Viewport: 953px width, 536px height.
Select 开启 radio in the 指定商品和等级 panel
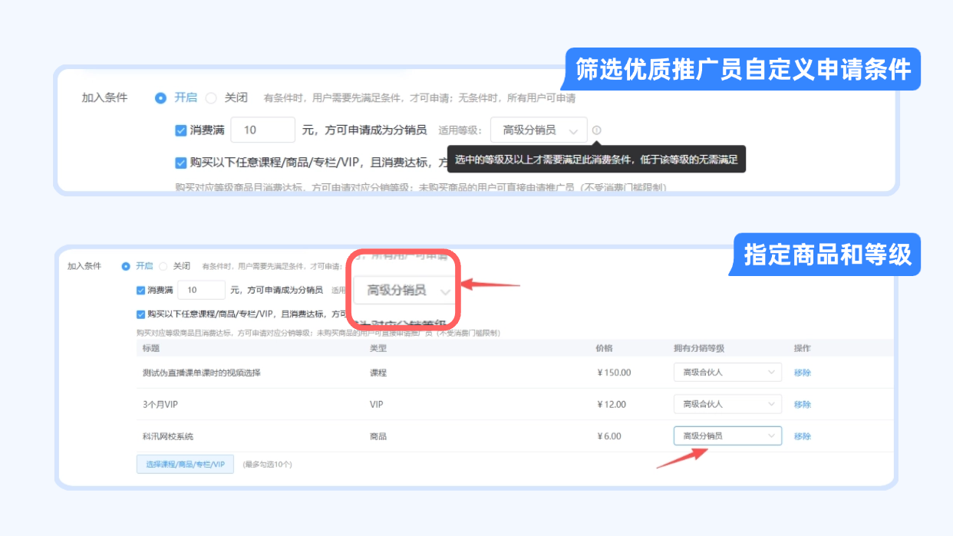click(126, 266)
